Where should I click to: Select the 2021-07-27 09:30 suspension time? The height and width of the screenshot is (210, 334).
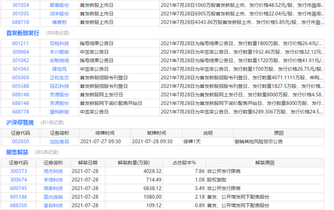101,141
